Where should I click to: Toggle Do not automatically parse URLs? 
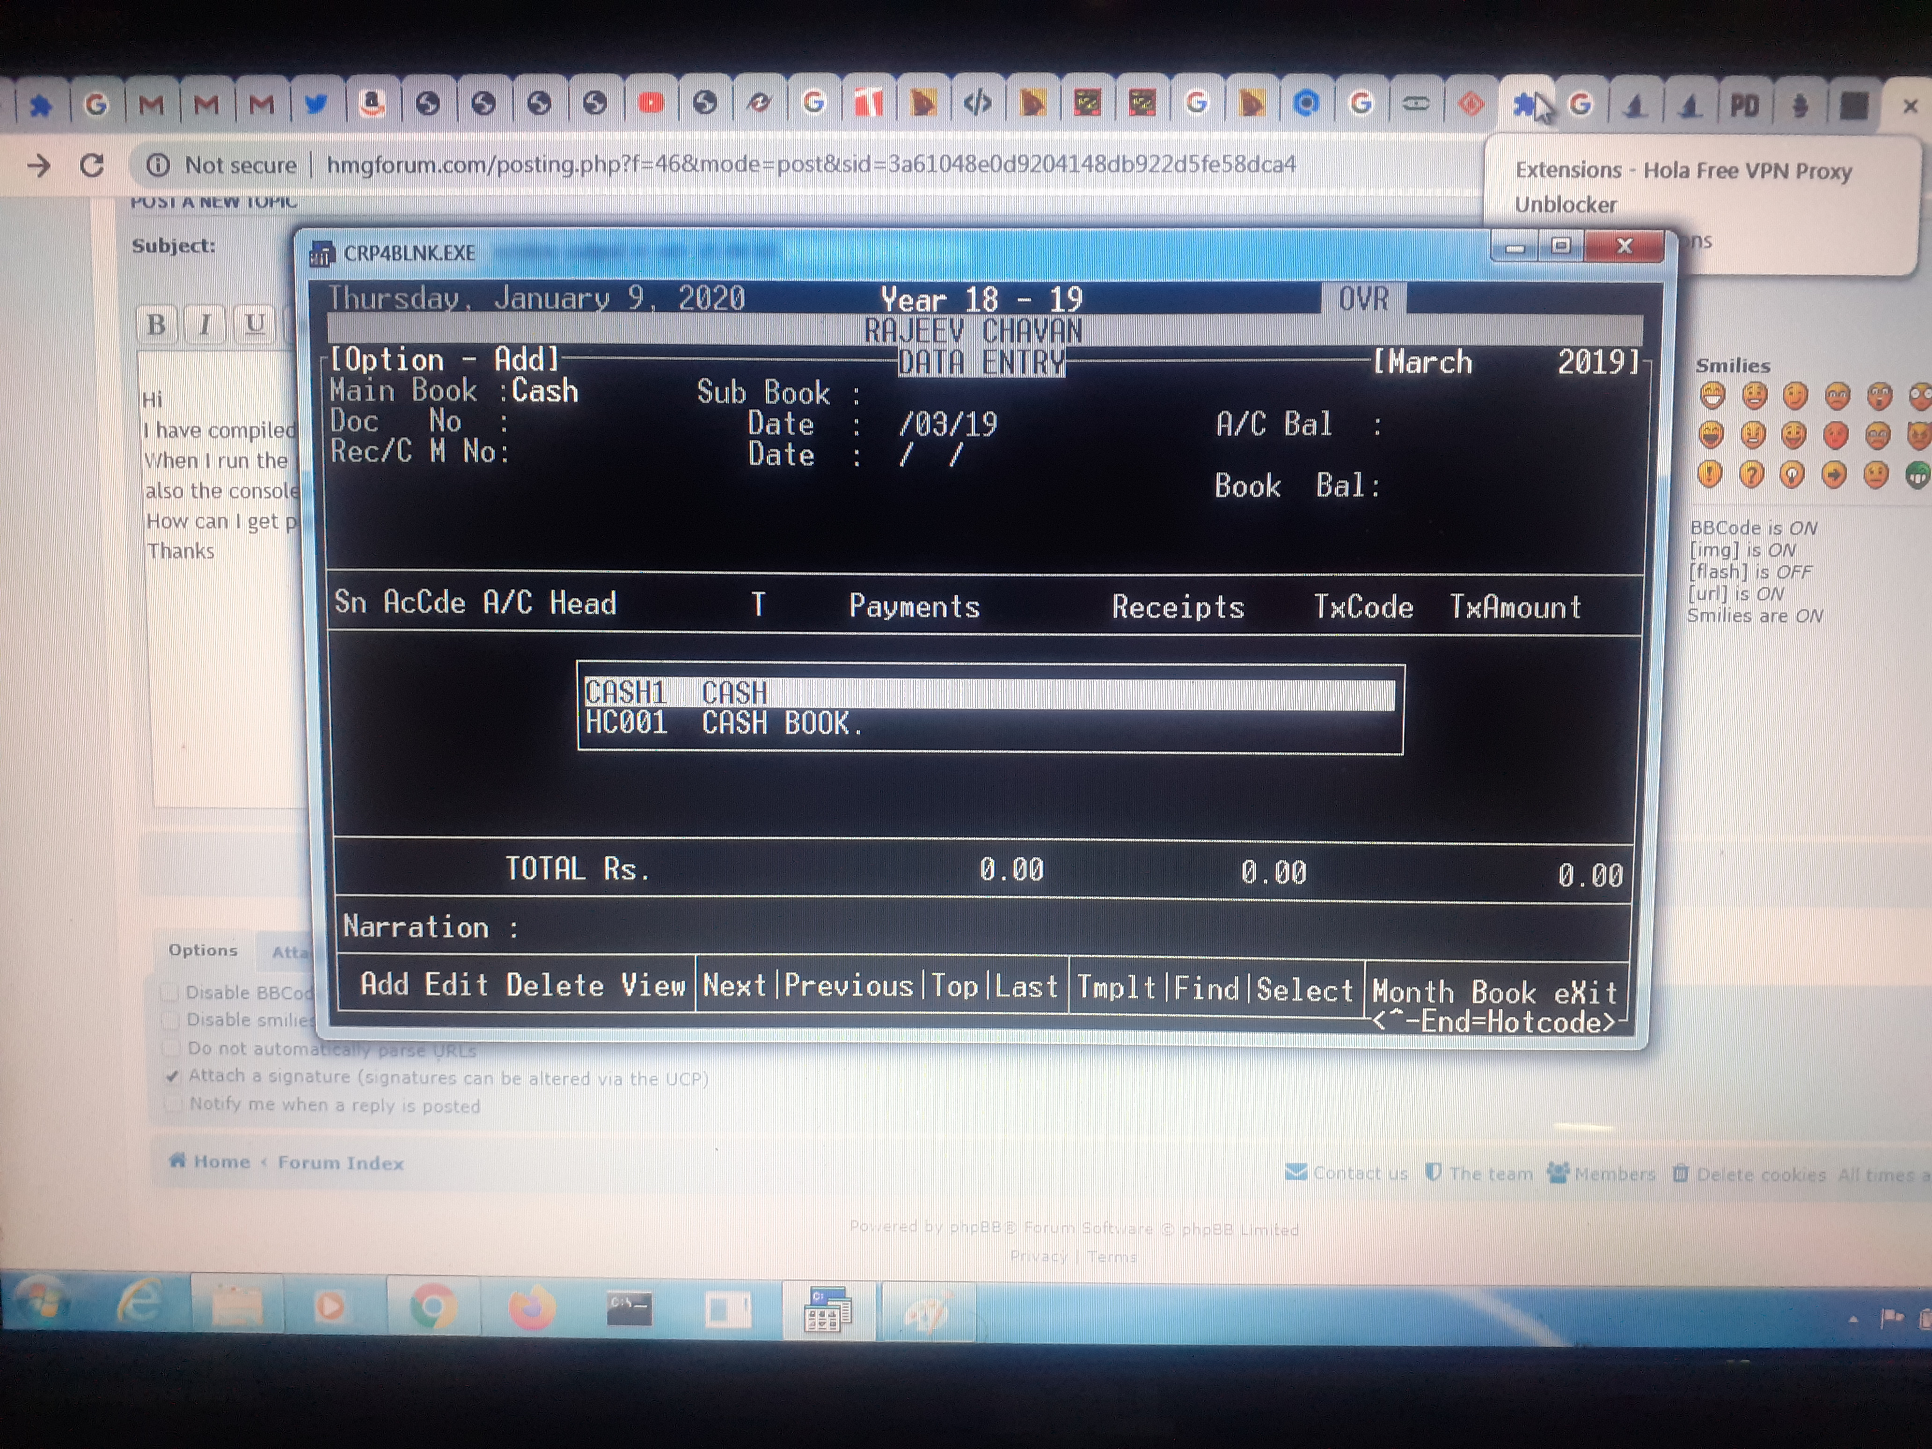point(171,1047)
